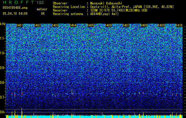Click the version number 1.0.0
Image resolution: width=186 pixels, height=118 pixels.
[x=40, y=3]
